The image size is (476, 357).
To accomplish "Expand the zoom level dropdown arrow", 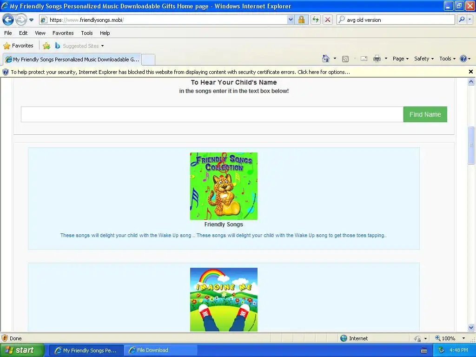I will click(x=463, y=338).
